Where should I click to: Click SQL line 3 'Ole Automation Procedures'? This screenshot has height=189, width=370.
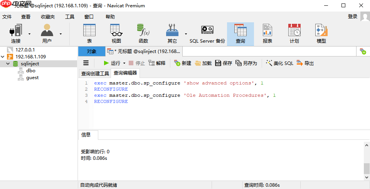[x=225, y=95]
